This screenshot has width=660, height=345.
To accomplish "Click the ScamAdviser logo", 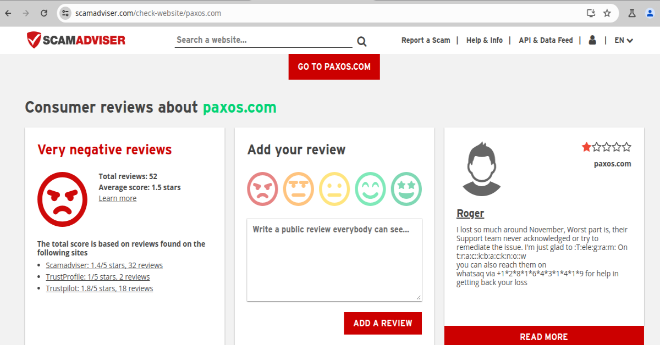I will click(x=76, y=40).
